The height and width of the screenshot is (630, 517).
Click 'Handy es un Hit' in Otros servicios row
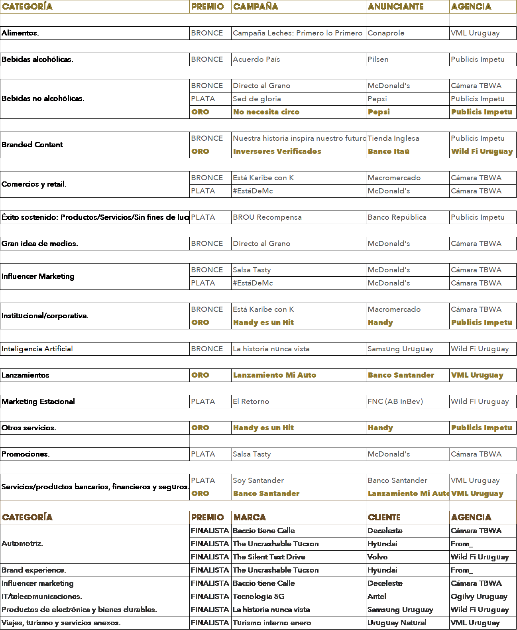(299, 428)
